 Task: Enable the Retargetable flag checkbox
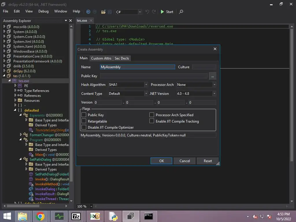coord(84,121)
